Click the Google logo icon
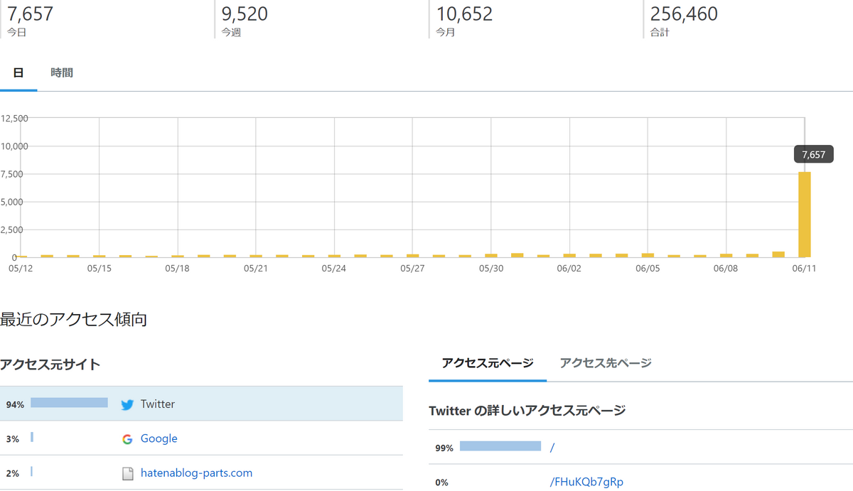The width and height of the screenshot is (853, 491). [127, 439]
